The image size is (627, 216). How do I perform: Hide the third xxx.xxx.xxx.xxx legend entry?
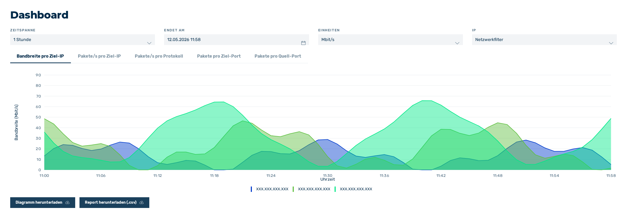coord(356,189)
